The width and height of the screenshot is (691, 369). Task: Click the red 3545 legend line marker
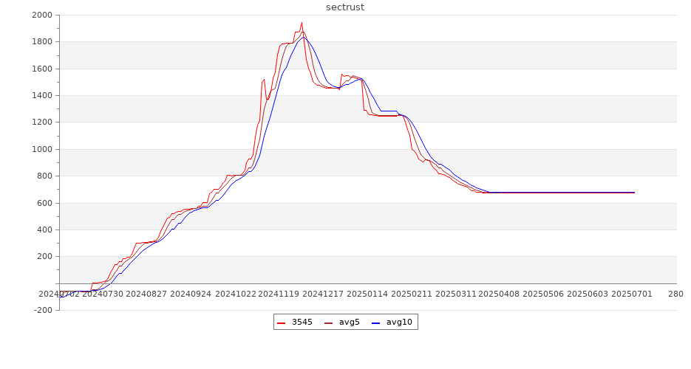[282, 323]
